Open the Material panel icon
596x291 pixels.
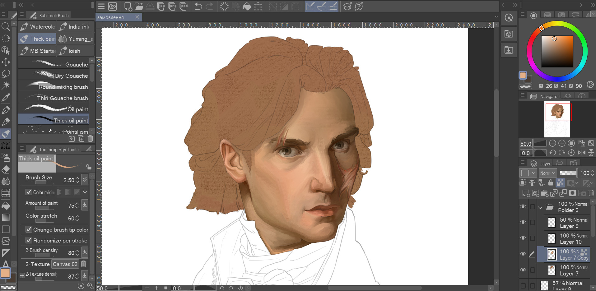[509, 34]
